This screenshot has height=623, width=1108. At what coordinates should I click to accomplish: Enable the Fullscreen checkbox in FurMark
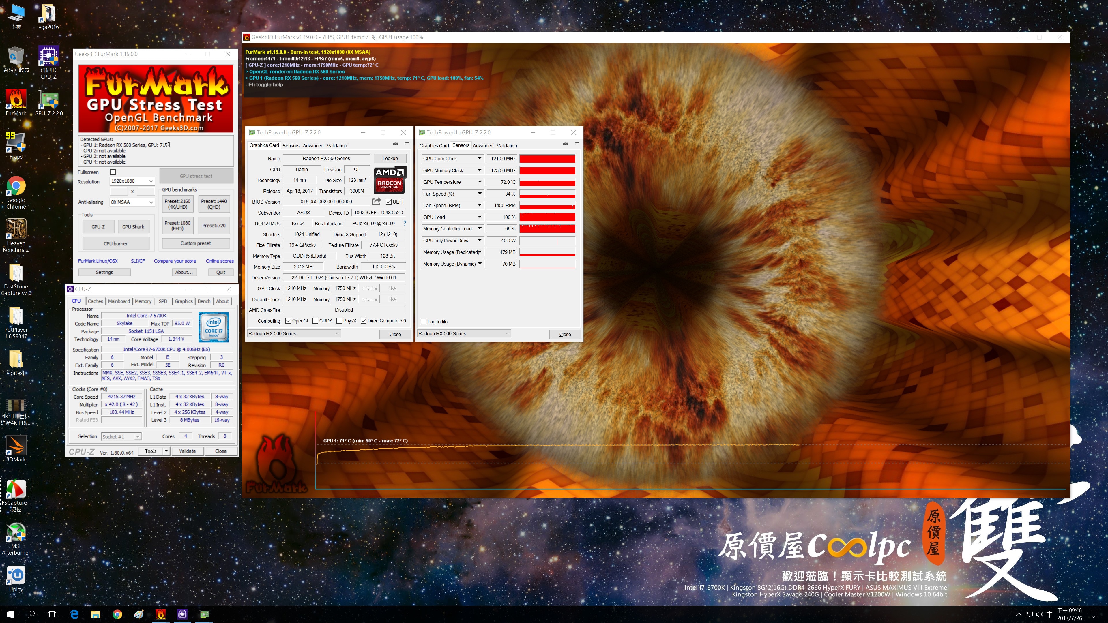pyautogui.click(x=113, y=172)
